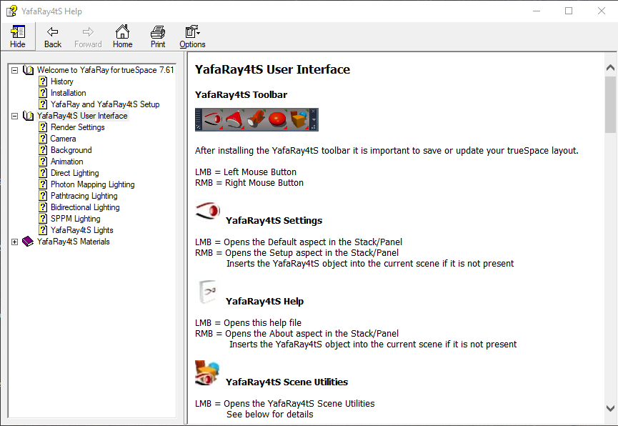Click the question page icon next to Camera
618x426 pixels.
[43, 139]
